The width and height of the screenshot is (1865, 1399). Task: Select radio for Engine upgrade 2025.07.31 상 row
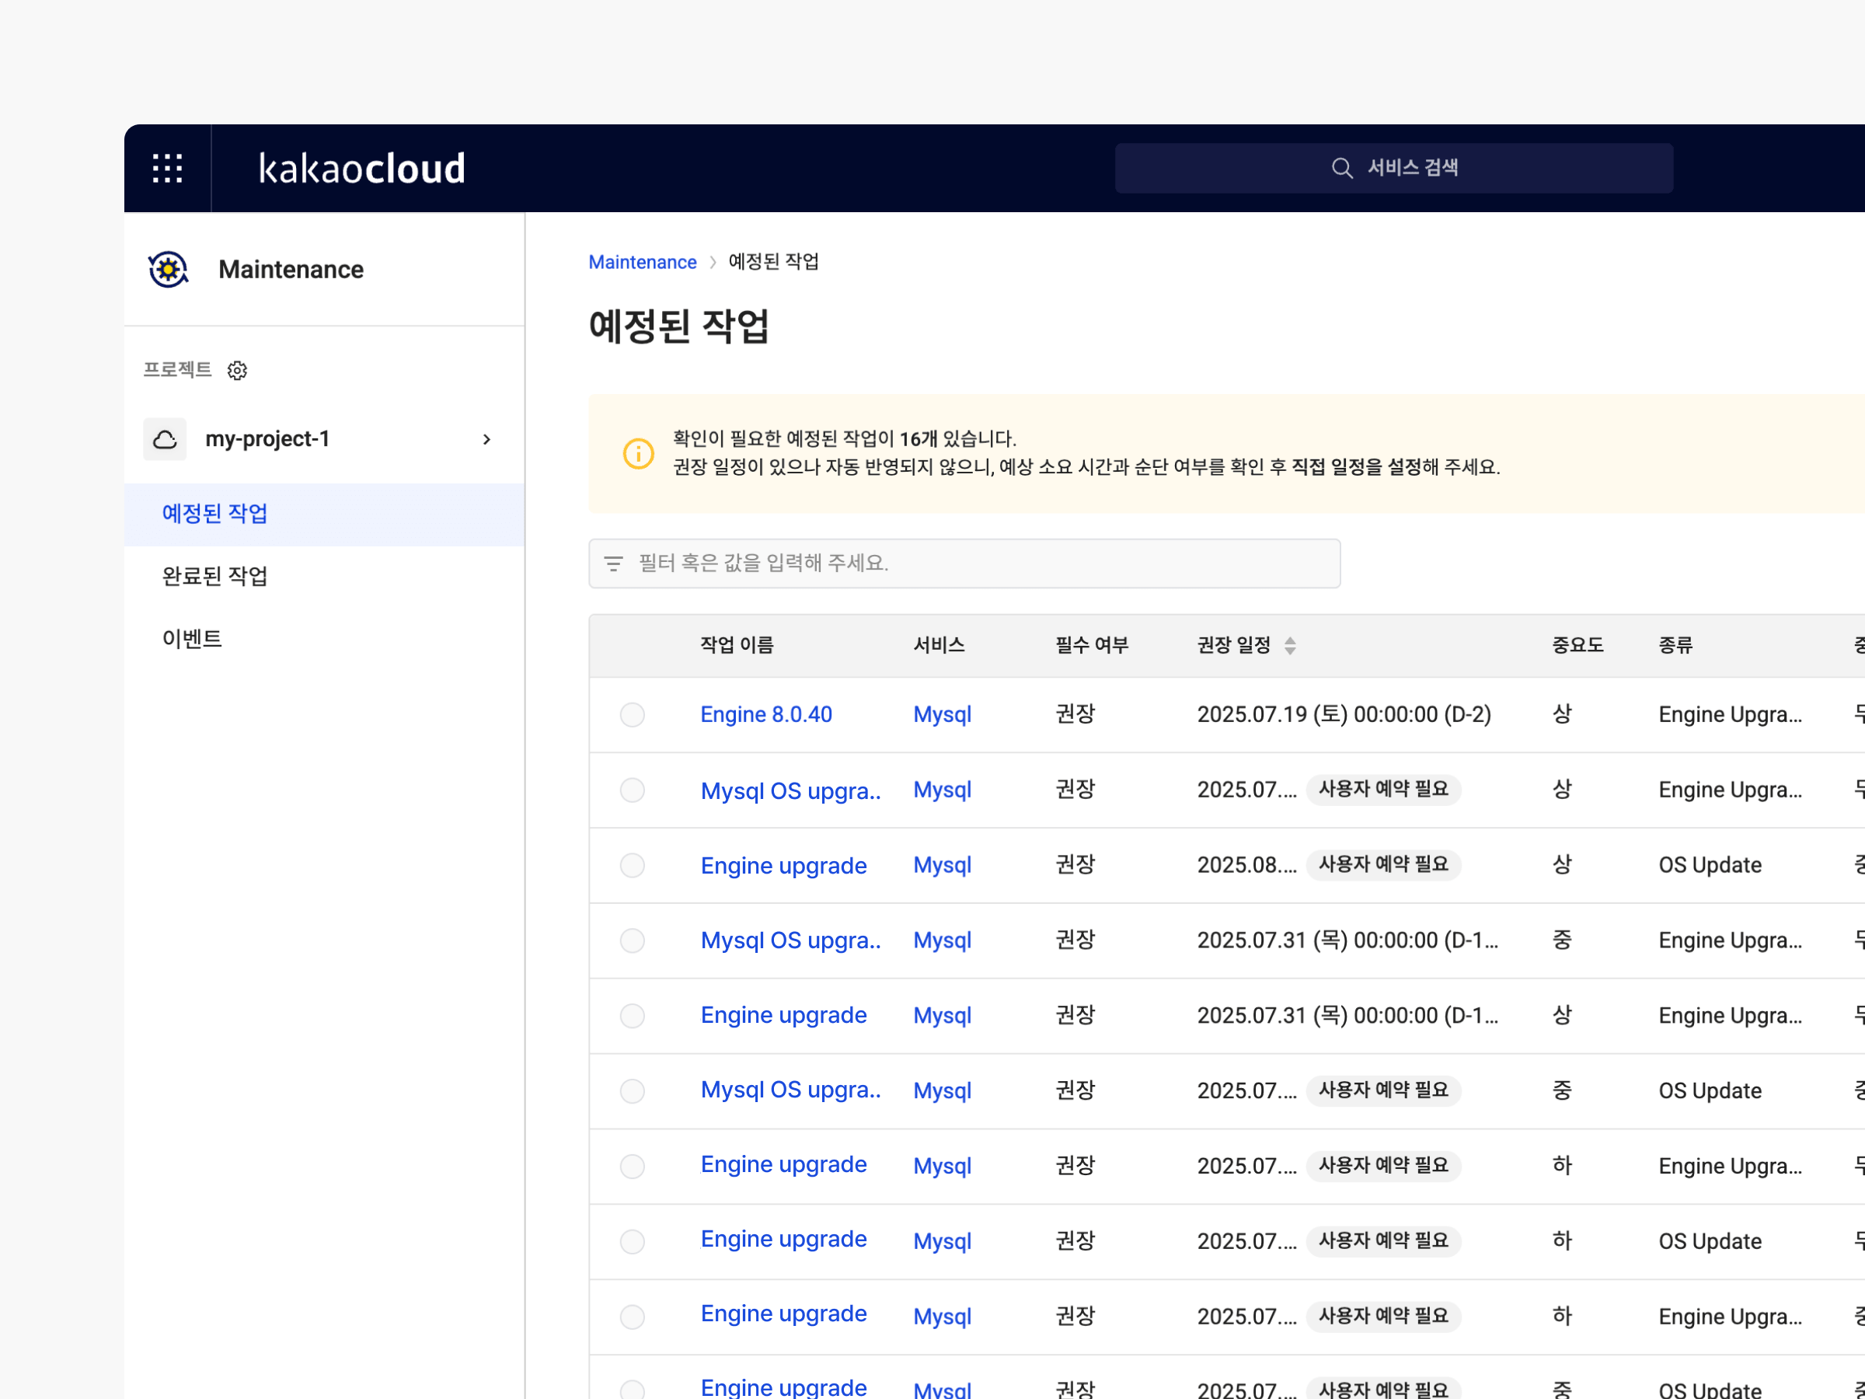tap(633, 1015)
